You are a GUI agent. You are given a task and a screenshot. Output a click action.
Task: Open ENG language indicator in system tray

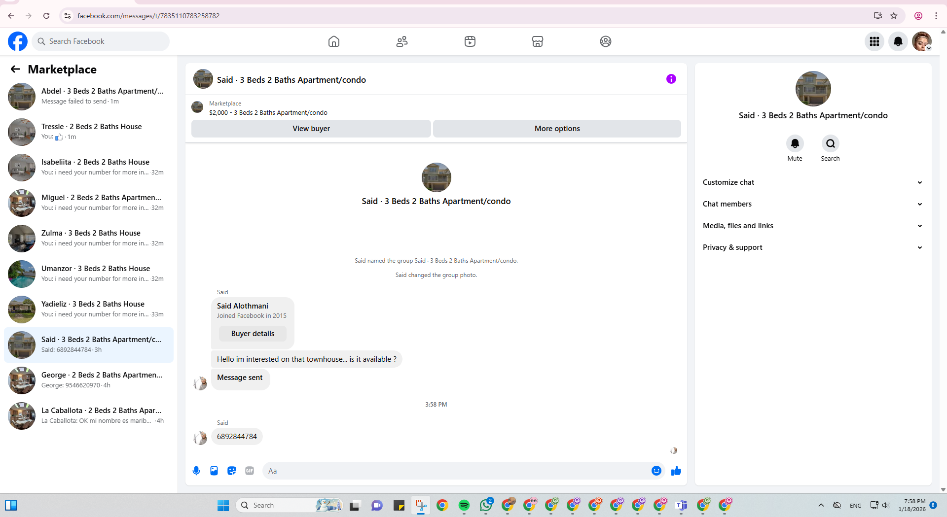tap(856, 505)
